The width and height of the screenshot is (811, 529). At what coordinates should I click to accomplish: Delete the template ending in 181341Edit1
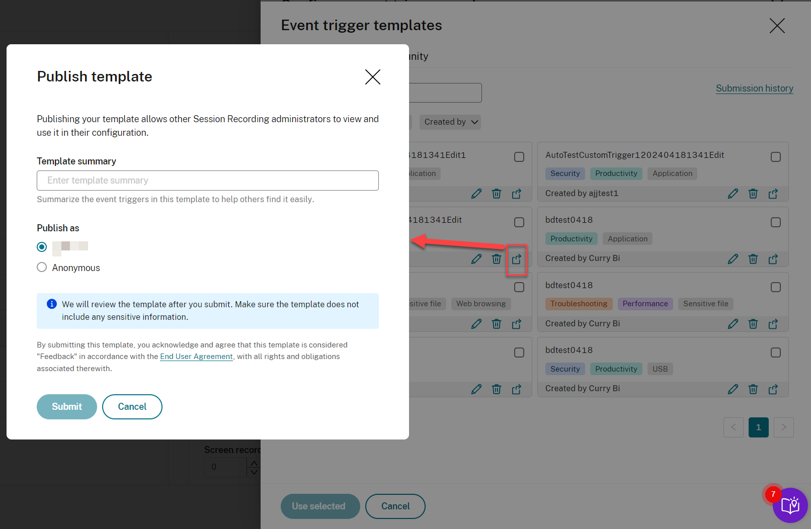[497, 194]
